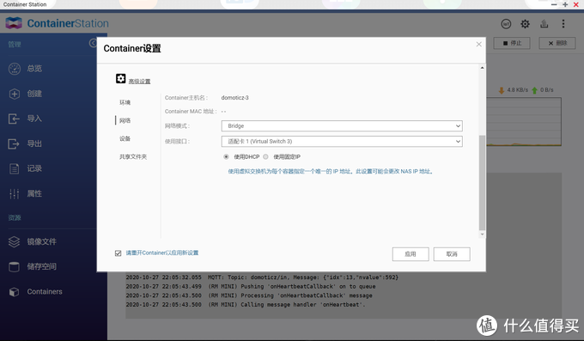The image size is (584, 341).
Task: Toggle the restart Container checkbox
Action: click(118, 253)
